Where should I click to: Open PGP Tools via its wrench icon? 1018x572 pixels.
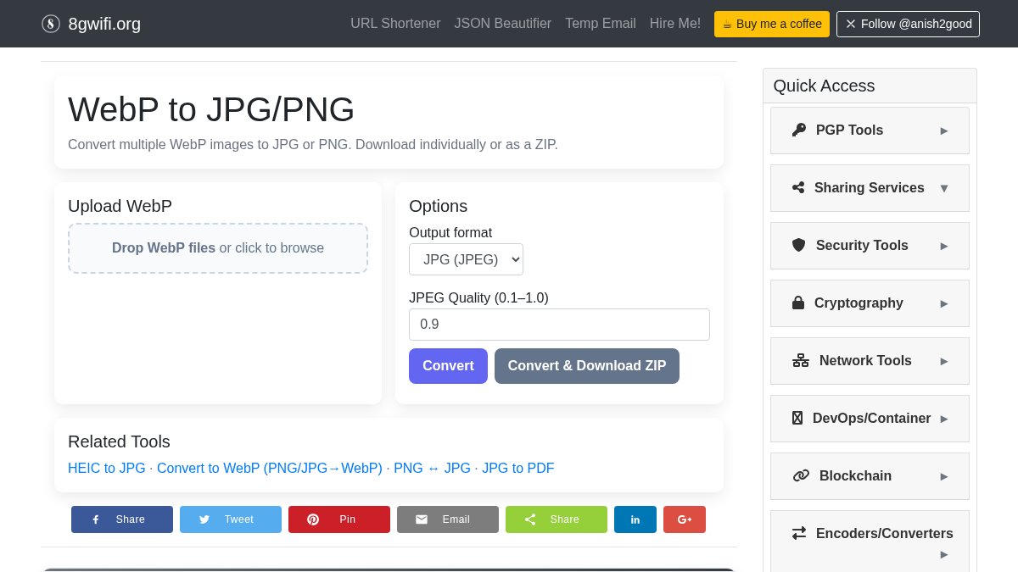point(798,130)
